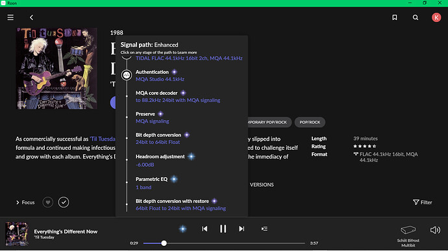Open the Schiit Bifrost Multibit zone

408,236
